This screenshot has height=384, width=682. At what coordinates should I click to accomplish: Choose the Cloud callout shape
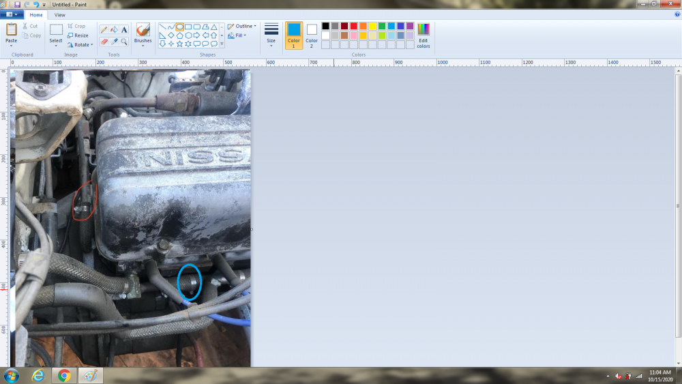(x=213, y=44)
